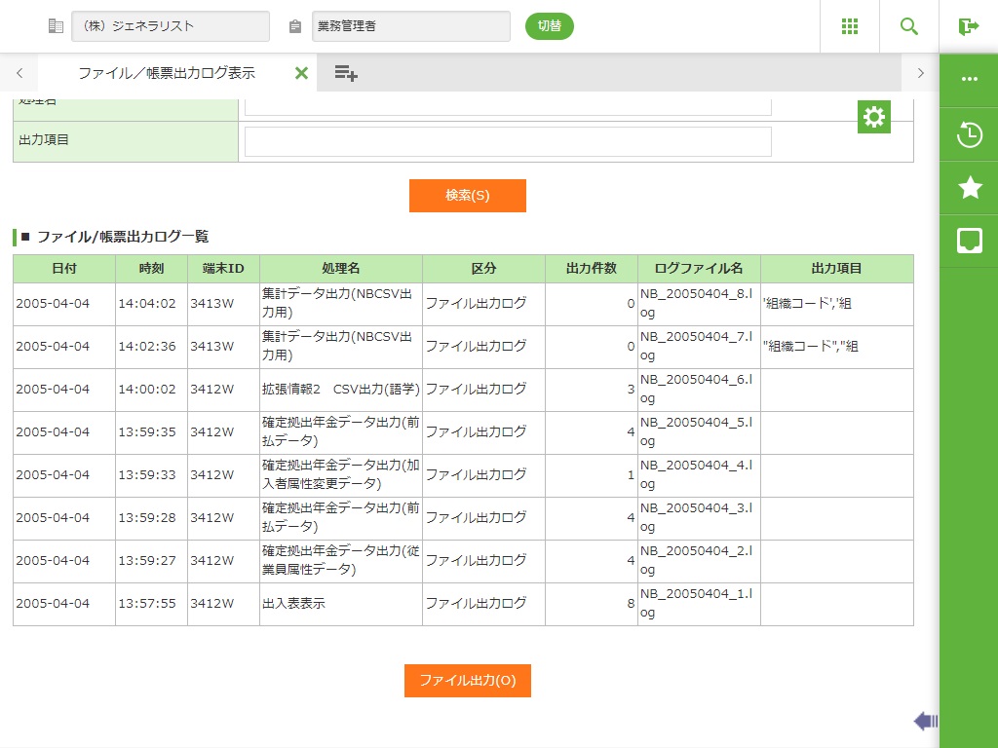The width and height of the screenshot is (998, 748).
Task: Collapse sidebar with the purple arrow icon
Action: [925, 721]
